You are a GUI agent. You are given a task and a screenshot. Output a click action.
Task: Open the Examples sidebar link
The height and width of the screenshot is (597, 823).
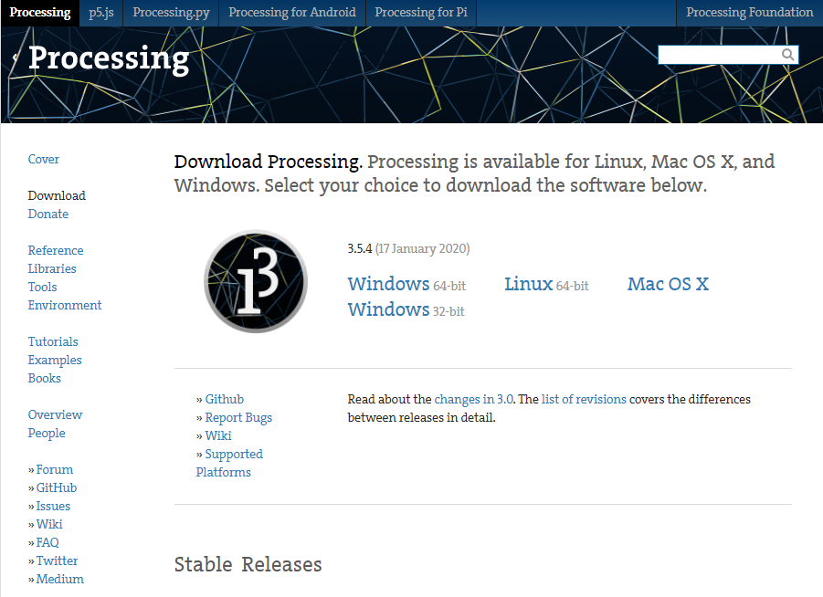pos(55,360)
